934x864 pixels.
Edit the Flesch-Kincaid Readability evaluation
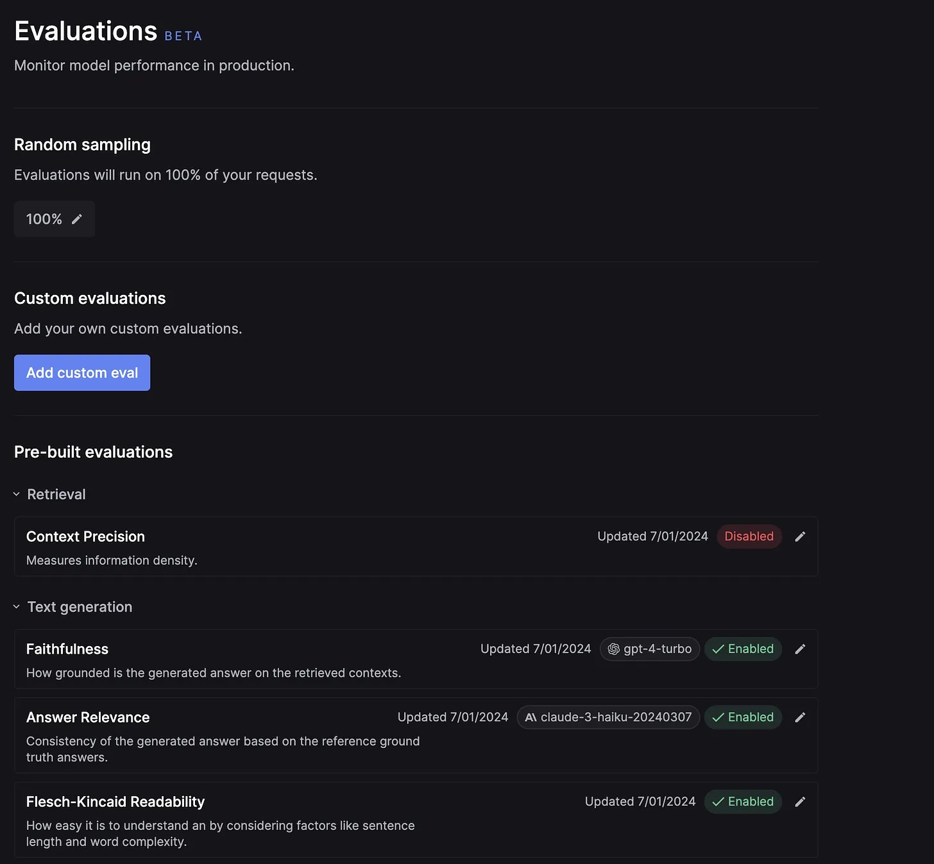[800, 801]
